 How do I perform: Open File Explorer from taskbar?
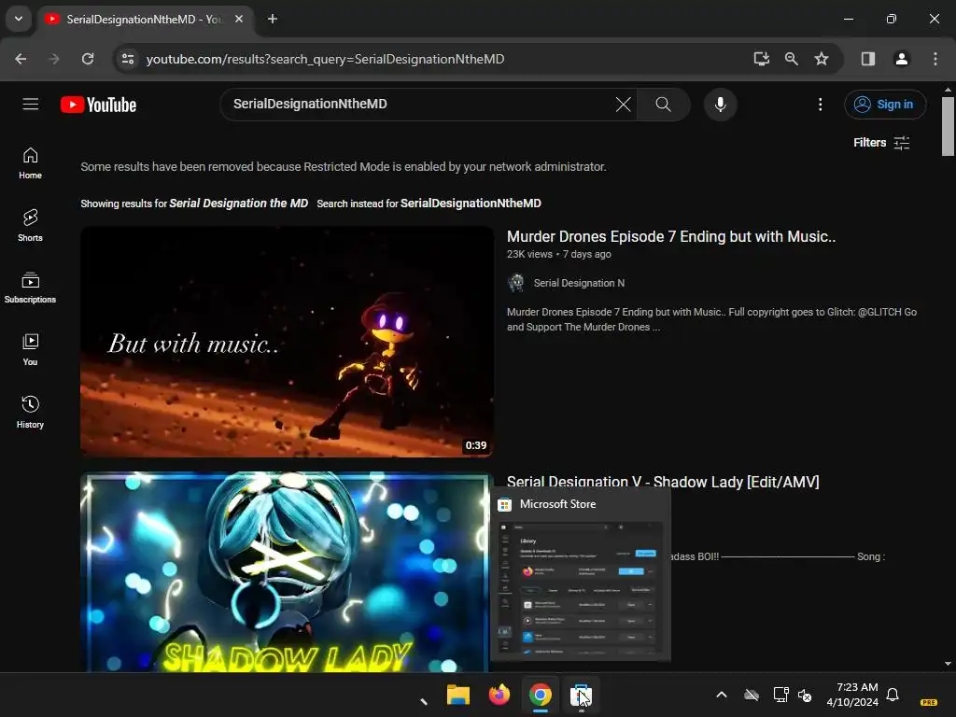(457, 695)
